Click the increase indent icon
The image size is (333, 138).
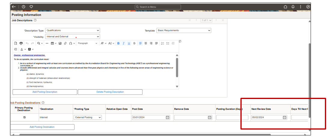point(16,49)
